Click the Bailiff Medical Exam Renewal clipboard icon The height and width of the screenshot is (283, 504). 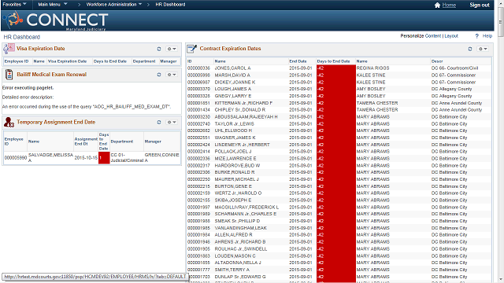9,75
